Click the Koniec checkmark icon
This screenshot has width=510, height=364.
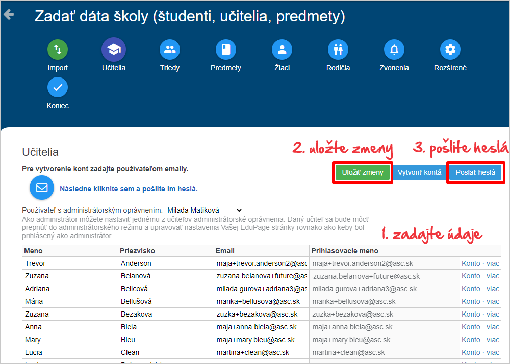[58, 87]
